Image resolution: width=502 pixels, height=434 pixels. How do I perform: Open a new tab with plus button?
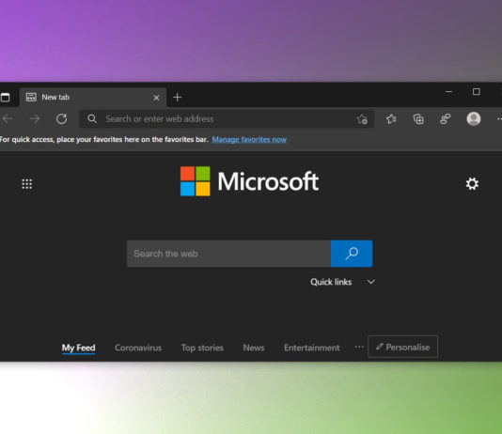[x=178, y=97]
